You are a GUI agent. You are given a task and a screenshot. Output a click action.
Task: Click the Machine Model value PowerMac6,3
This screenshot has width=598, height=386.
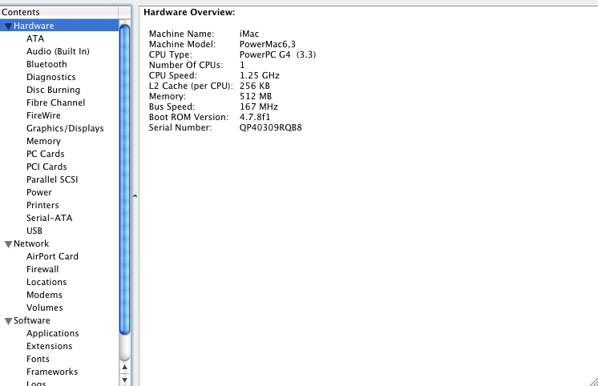pos(268,44)
